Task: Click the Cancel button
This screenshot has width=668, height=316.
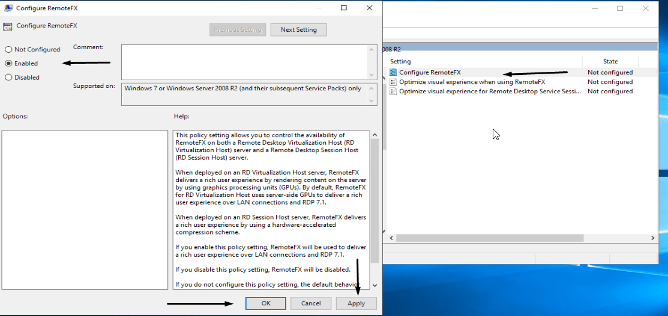Action: [x=311, y=303]
